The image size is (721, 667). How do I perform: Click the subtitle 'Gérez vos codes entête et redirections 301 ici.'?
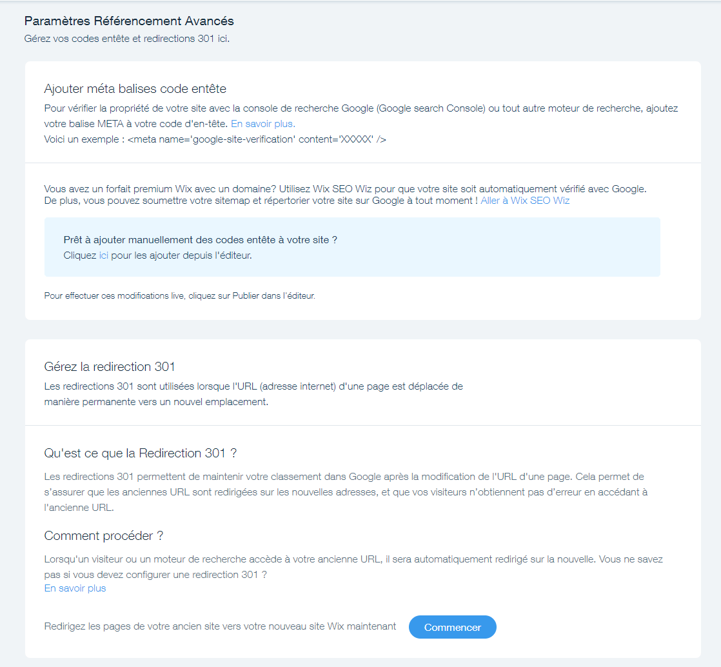[x=127, y=39]
